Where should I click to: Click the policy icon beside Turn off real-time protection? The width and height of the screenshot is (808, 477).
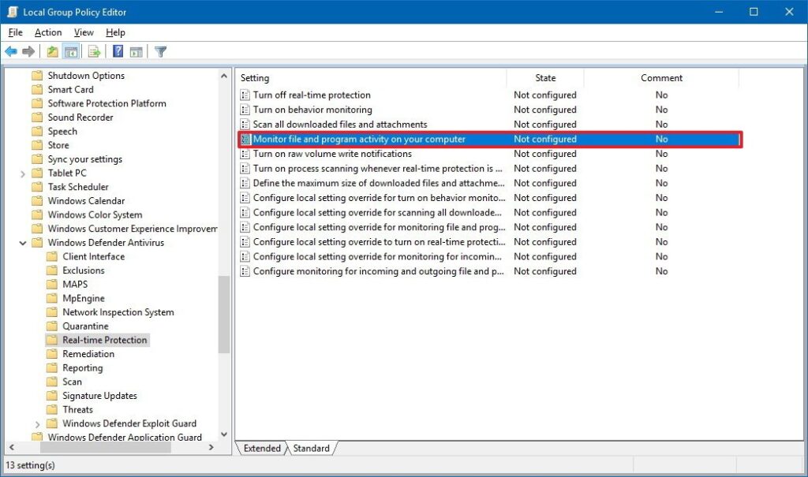(245, 95)
